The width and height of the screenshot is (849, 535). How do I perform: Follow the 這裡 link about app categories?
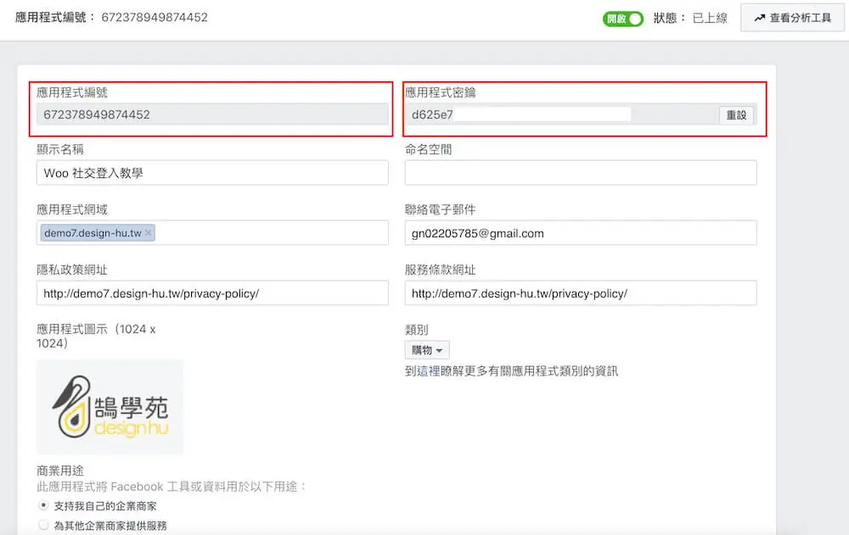[428, 371]
